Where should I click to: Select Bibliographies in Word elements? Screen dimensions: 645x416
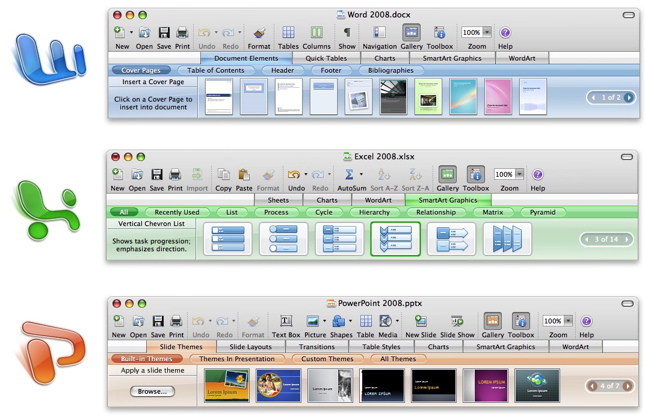(390, 70)
